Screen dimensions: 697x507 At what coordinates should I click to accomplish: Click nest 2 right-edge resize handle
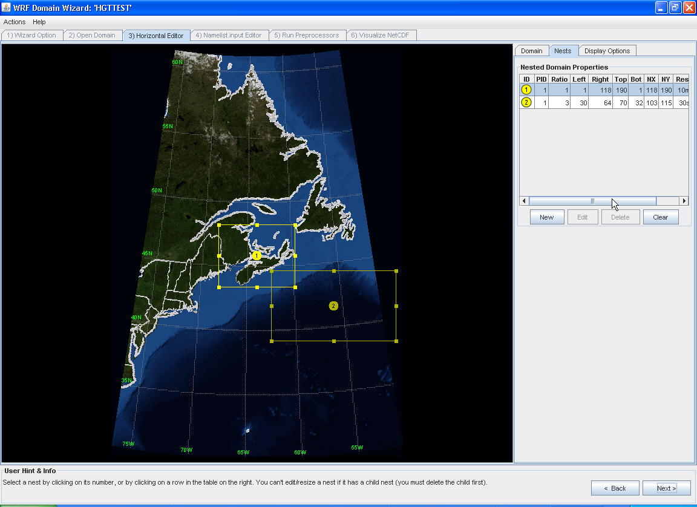click(x=396, y=306)
